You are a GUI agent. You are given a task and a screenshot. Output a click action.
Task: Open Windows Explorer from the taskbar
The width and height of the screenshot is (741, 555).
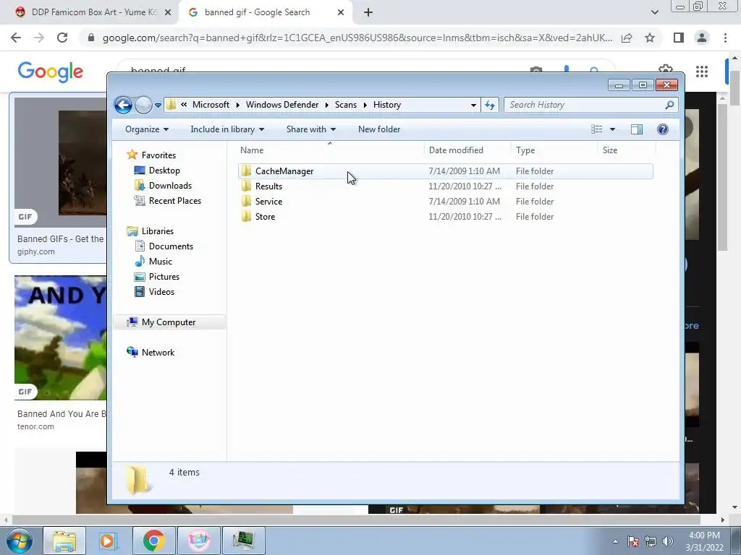click(x=64, y=541)
